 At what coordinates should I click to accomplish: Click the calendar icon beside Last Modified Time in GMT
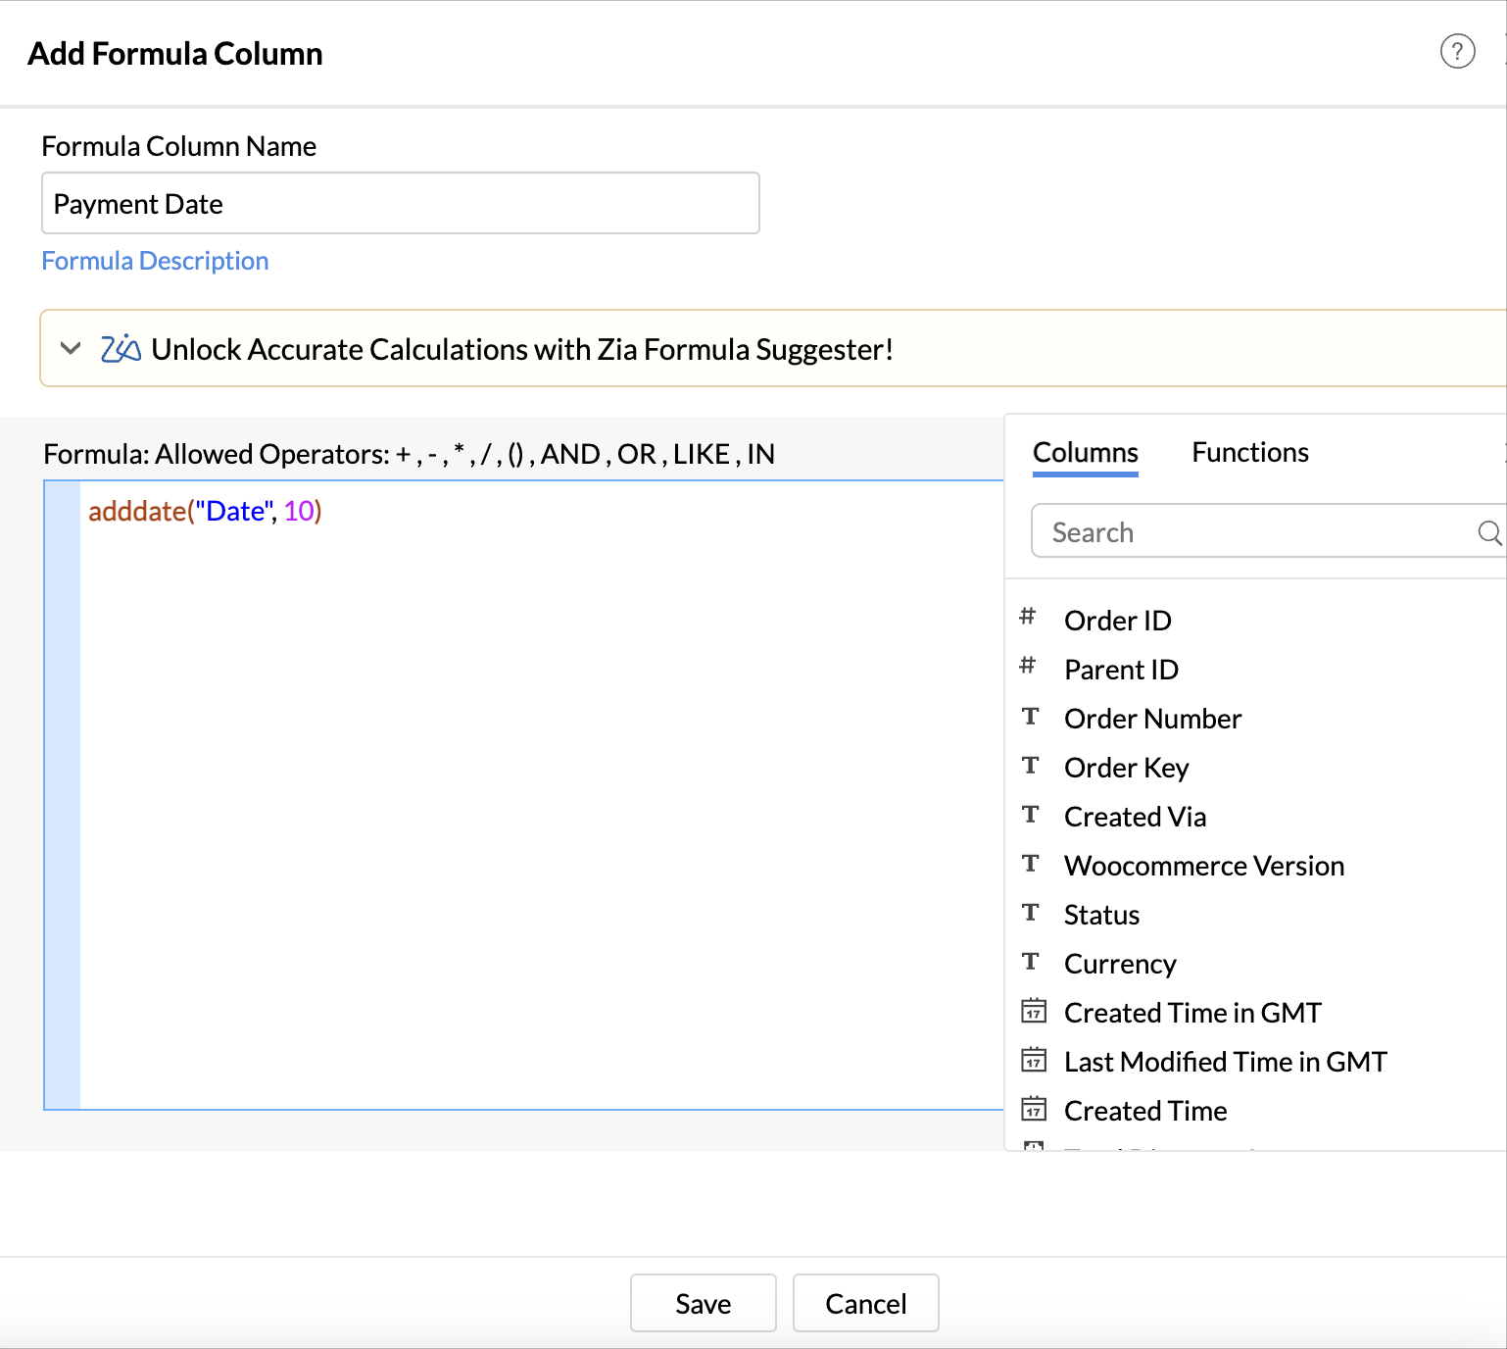coord(1034,1060)
